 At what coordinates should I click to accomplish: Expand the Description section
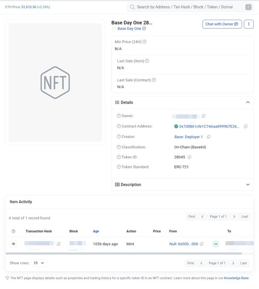click(x=248, y=184)
